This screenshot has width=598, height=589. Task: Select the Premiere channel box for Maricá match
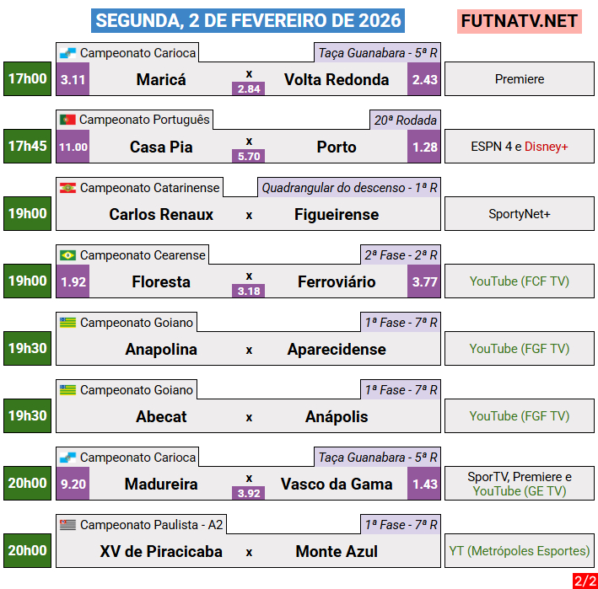click(520, 79)
